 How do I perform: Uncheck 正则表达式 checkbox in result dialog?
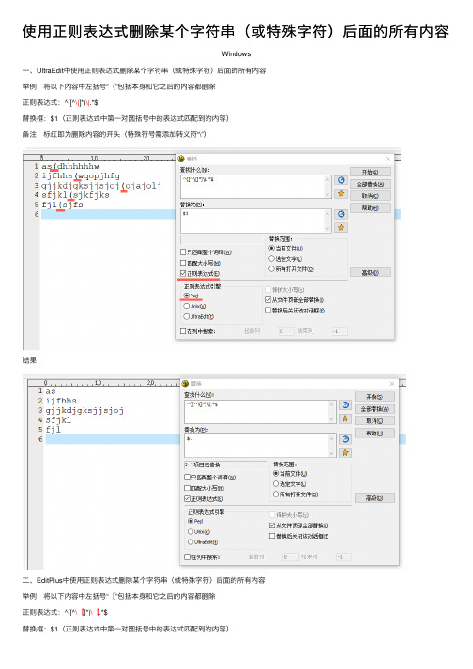pyautogui.click(x=187, y=498)
